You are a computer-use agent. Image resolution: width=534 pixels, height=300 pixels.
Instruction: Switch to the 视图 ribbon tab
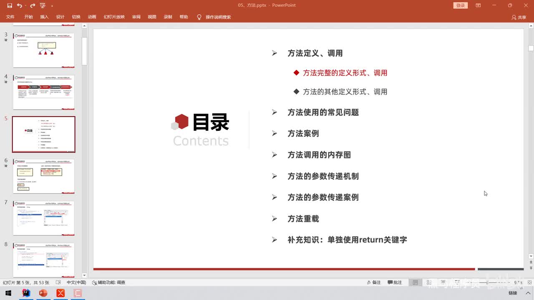(x=152, y=17)
